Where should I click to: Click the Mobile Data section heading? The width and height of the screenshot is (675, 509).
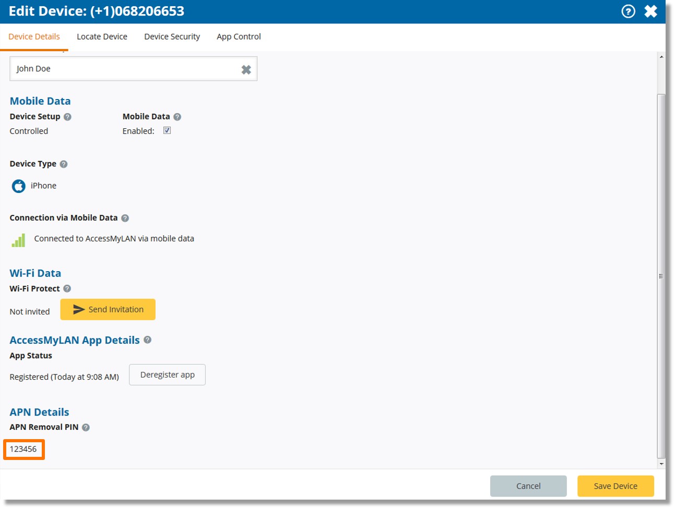pyautogui.click(x=40, y=101)
